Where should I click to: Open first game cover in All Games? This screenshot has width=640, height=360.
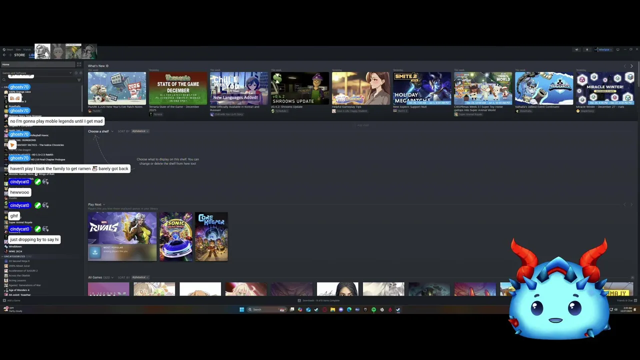(108, 289)
